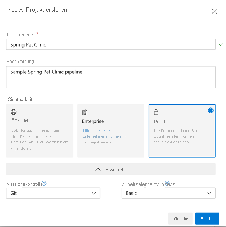226x227 pixels.
Task: Choose Enterprise visibility option
Action: coord(111,131)
